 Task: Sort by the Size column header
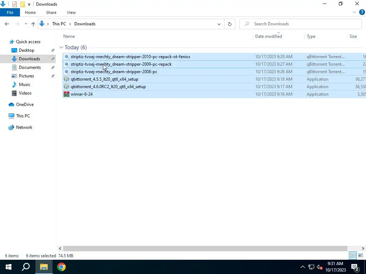(353, 36)
